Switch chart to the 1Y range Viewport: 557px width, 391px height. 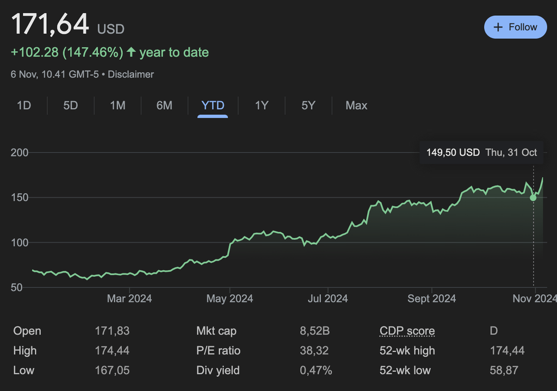(x=262, y=105)
